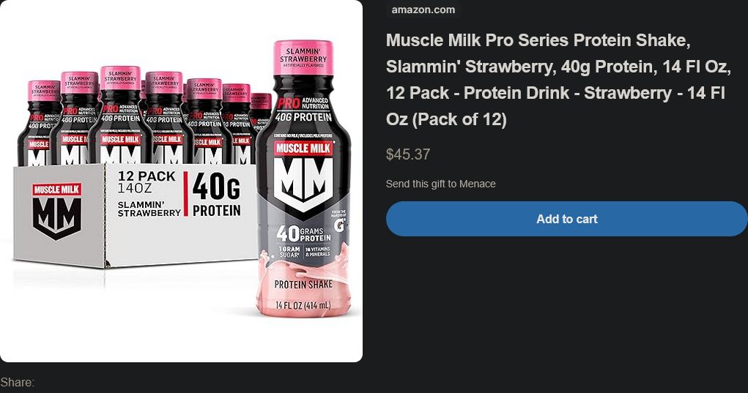Click the Send this gift to Menace text
Viewport: 748px width, 393px height.
(x=440, y=184)
